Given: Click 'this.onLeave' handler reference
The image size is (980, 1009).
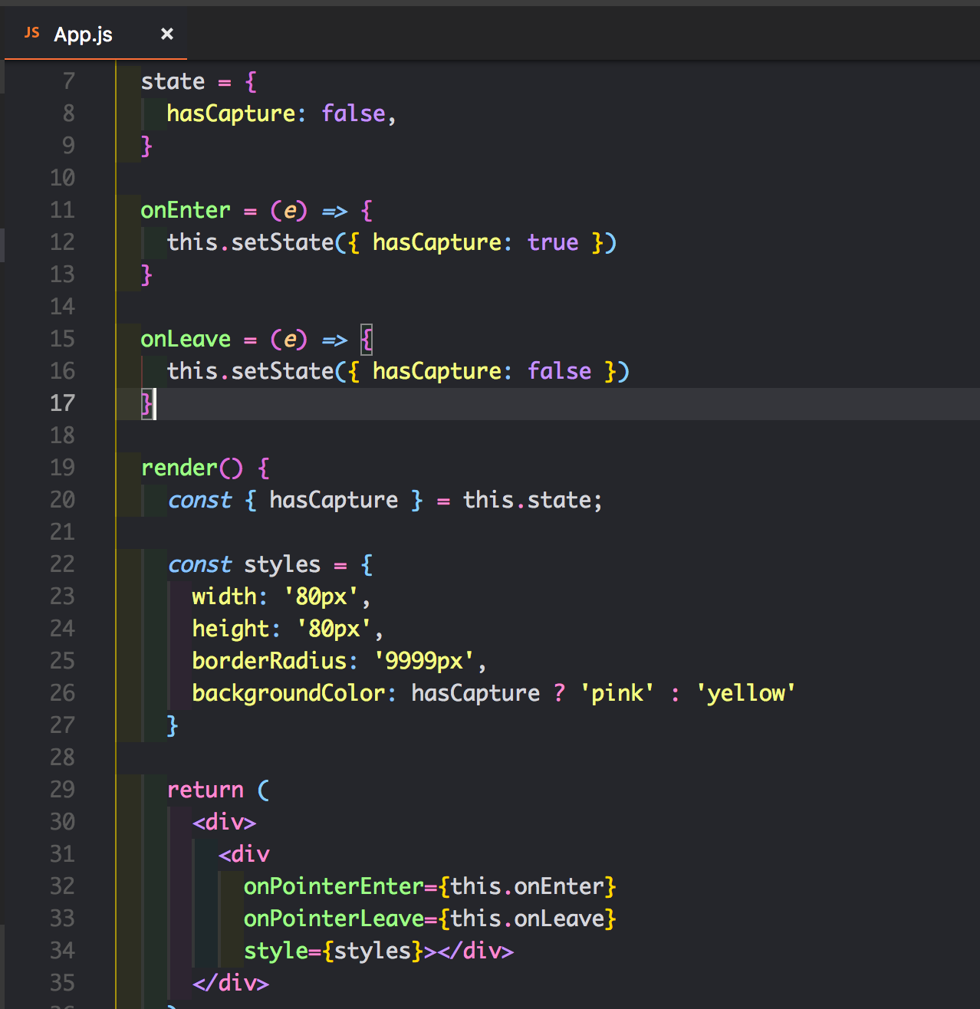Looking at the screenshot, I should click(527, 919).
